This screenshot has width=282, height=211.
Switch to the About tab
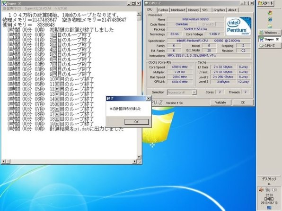point(232,10)
